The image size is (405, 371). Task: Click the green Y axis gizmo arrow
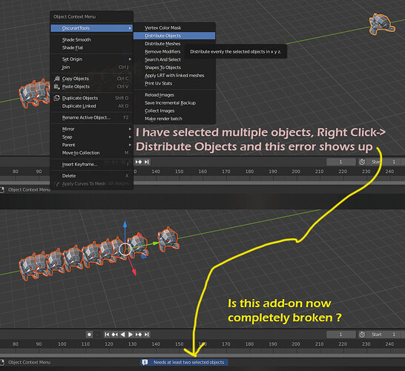click(155, 243)
